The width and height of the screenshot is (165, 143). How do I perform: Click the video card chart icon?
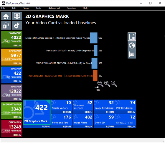point(132,54)
